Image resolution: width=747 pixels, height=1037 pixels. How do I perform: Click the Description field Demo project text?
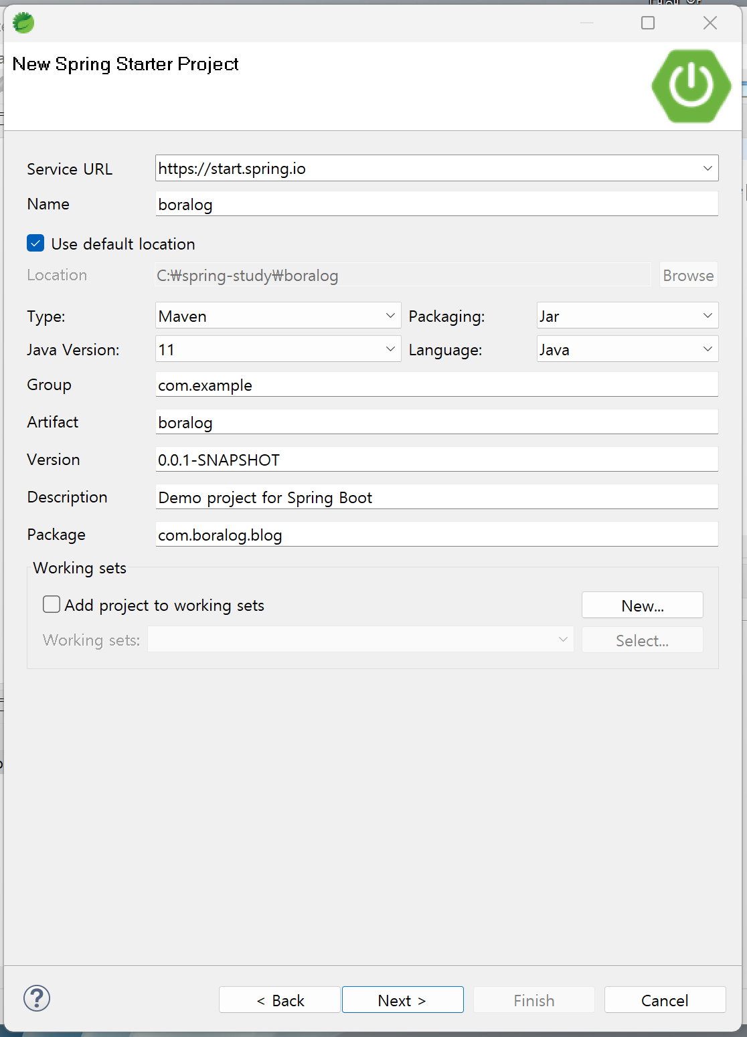point(437,496)
